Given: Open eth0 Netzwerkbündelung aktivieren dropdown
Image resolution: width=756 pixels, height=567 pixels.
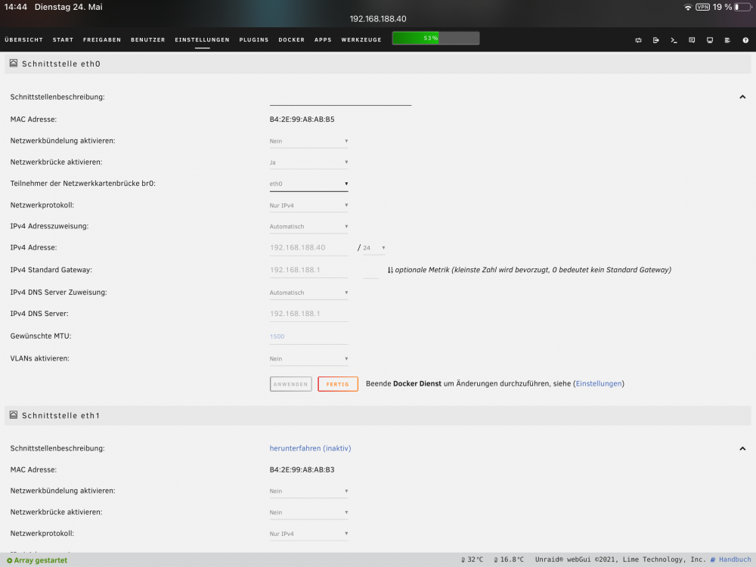Looking at the screenshot, I should [x=308, y=141].
